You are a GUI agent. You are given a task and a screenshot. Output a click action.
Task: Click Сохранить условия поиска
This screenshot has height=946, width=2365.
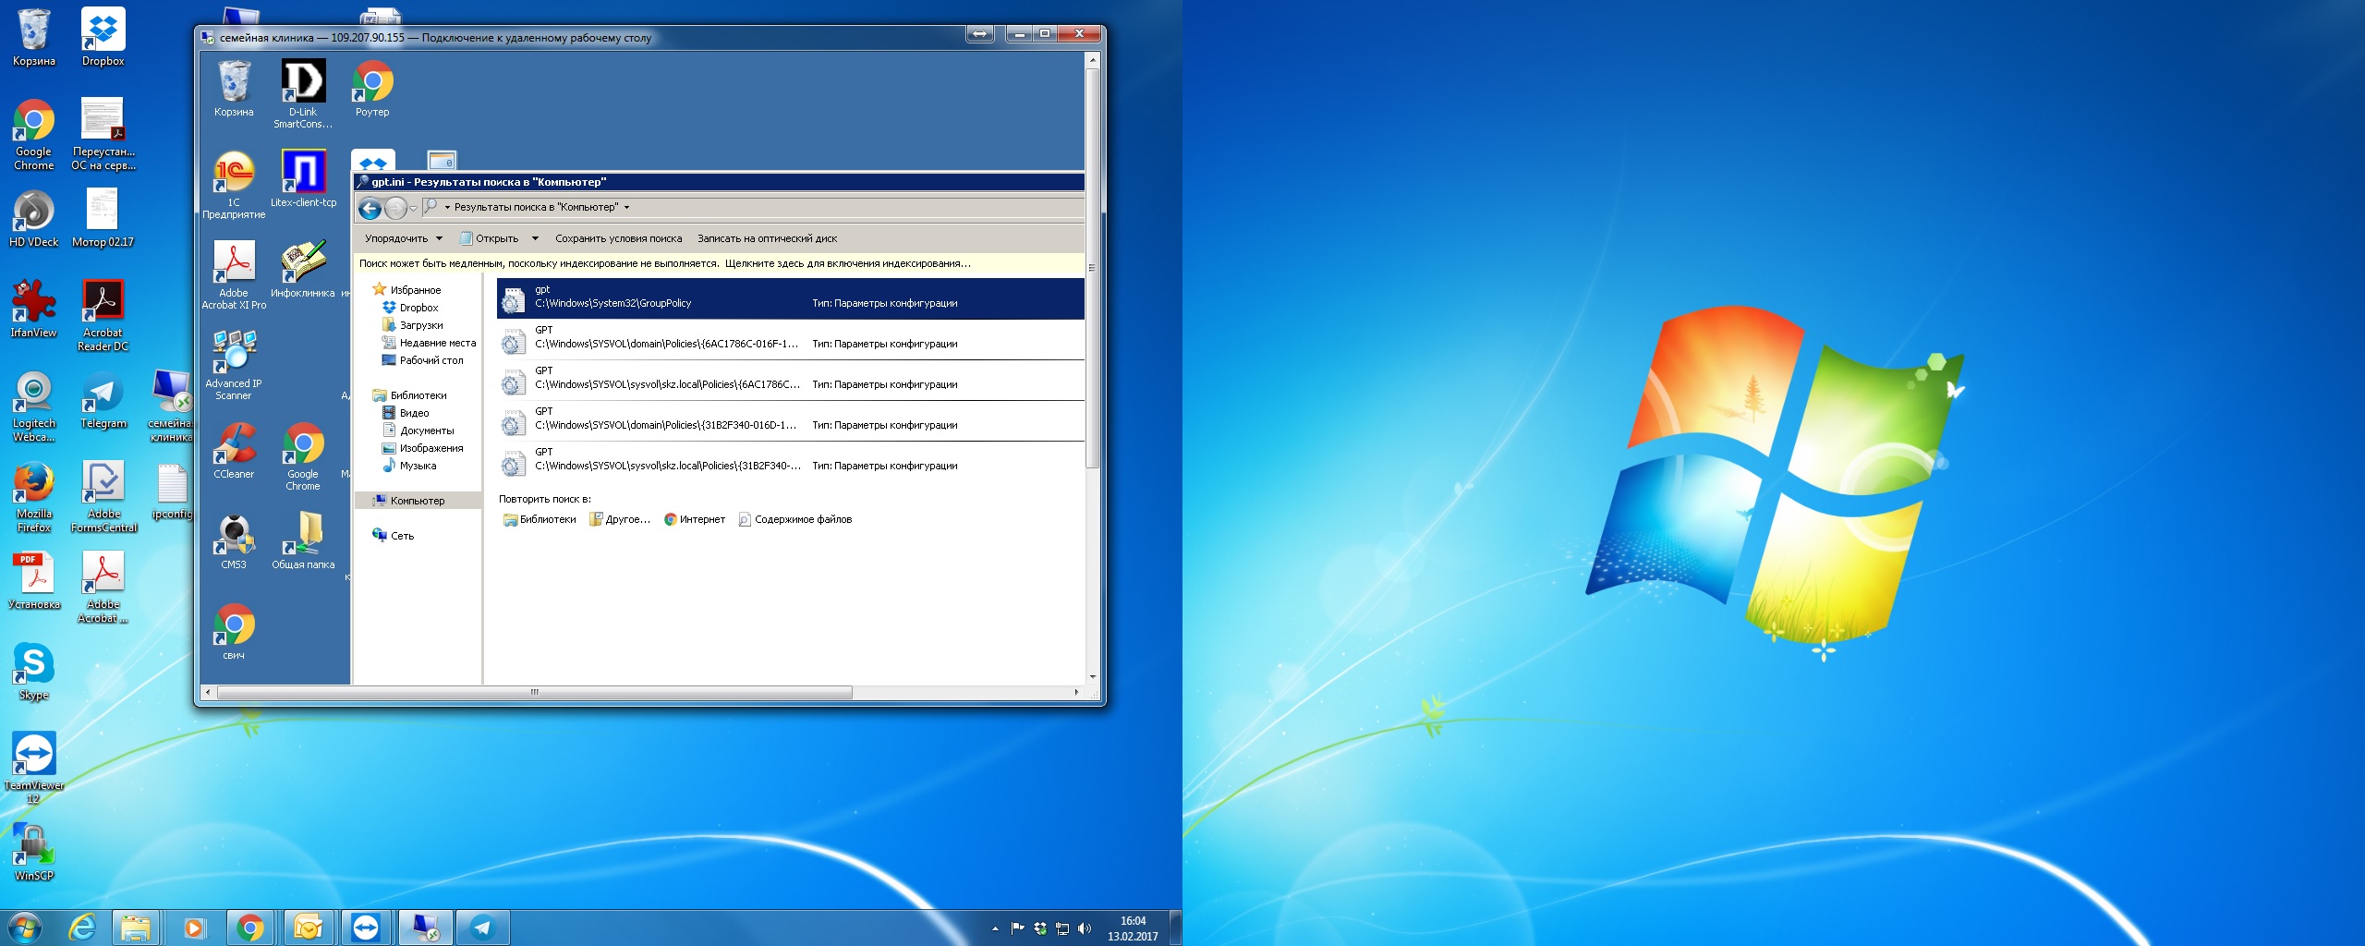click(x=618, y=238)
